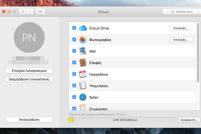The height and width of the screenshot is (134, 201).
Task: Close the iCloud window with red button
Action: pos(4,12)
